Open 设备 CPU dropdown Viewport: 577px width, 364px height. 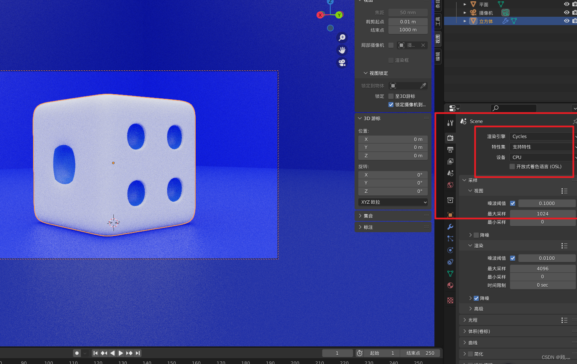point(543,157)
